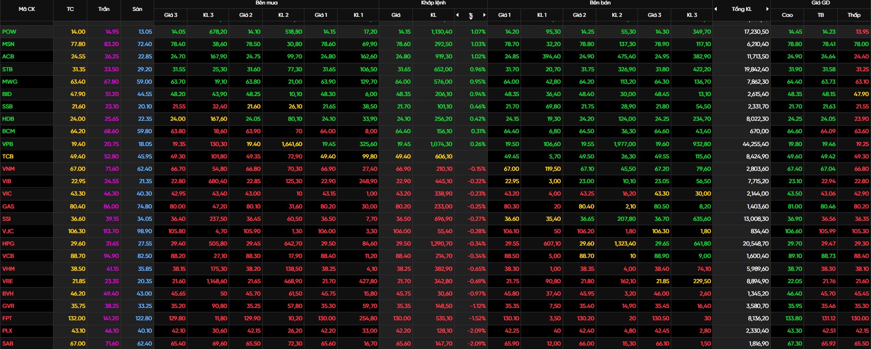Click STB total volume 19,842,40
Image resolution: width=871 pixels, height=349 pixels.
[756, 69]
